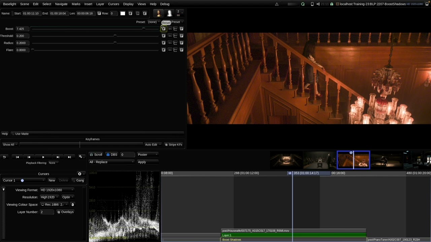Open the Poster dropdown
Viewport: 431px width, 242px height.
click(147, 155)
